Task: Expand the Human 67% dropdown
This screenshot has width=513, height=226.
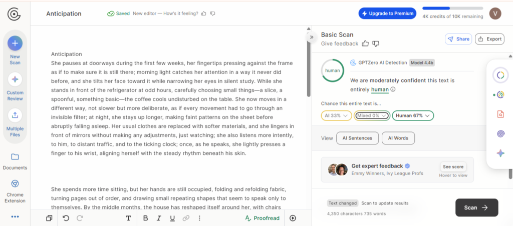Action: click(413, 115)
